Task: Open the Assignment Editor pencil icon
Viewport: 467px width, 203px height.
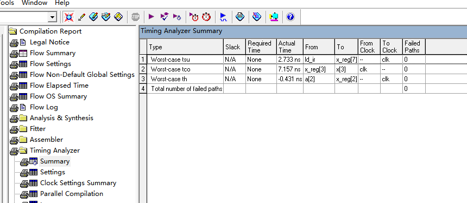Action: tap(81, 17)
